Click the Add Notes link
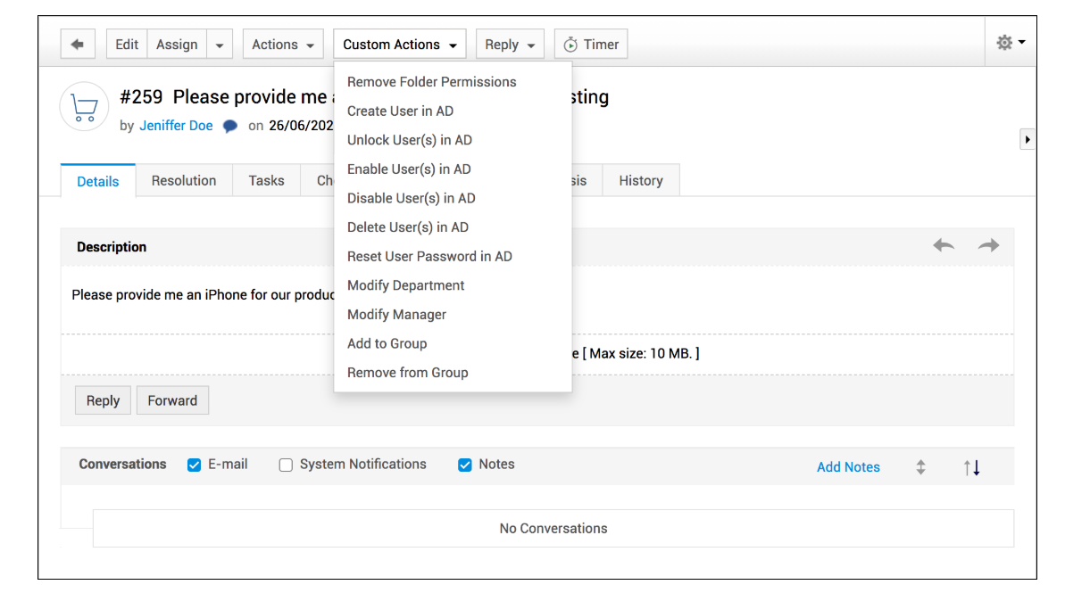The height and width of the screenshot is (593, 1090). tap(848, 467)
